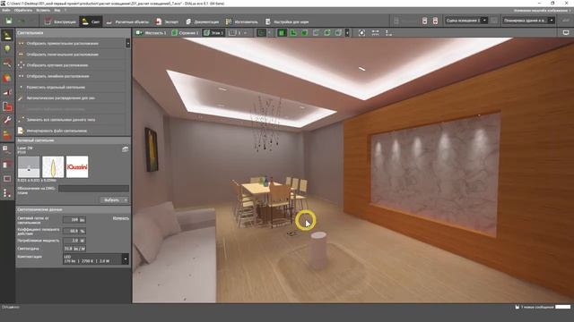Select the Местность 1 view button
The image size is (574, 322).
(152, 33)
